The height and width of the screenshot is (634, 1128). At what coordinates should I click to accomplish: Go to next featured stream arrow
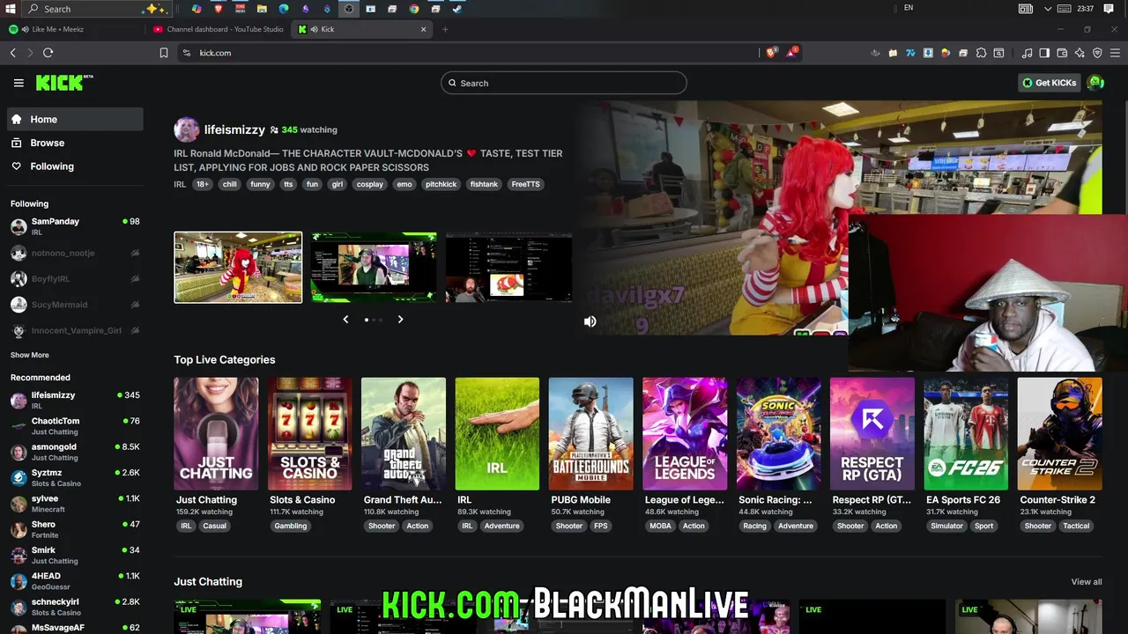pos(400,320)
